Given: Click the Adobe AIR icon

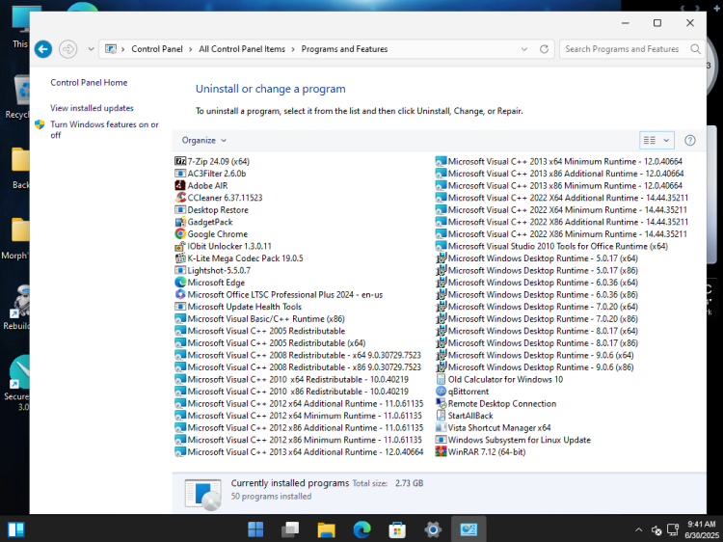Looking at the screenshot, I should coord(180,185).
